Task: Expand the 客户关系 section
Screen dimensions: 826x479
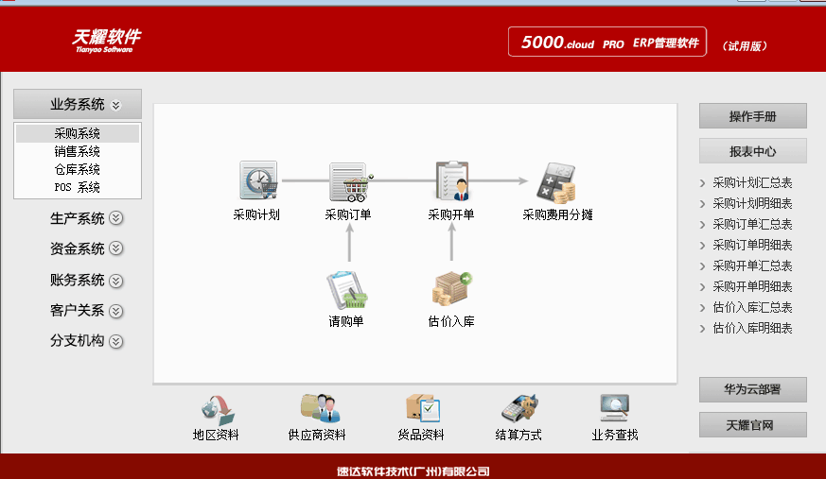Action: [86, 311]
